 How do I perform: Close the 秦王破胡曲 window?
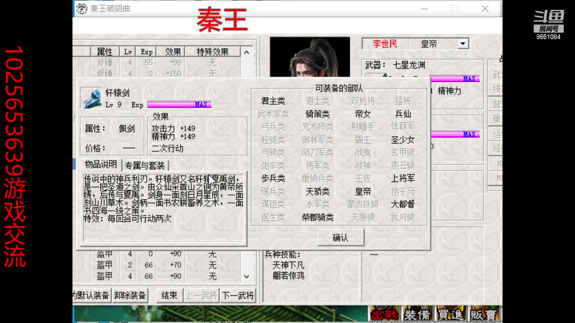coord(485,9)
